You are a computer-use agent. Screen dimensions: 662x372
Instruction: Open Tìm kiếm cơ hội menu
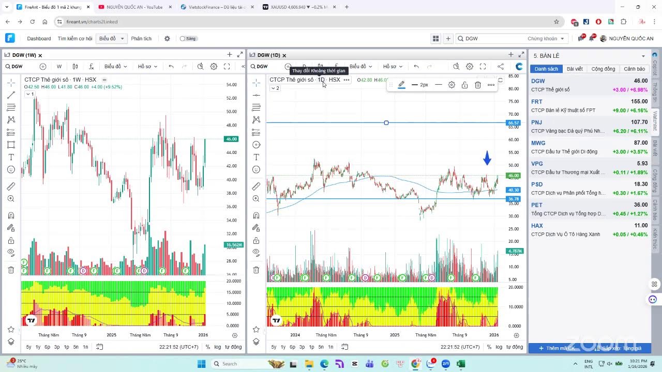coord(75,39)
